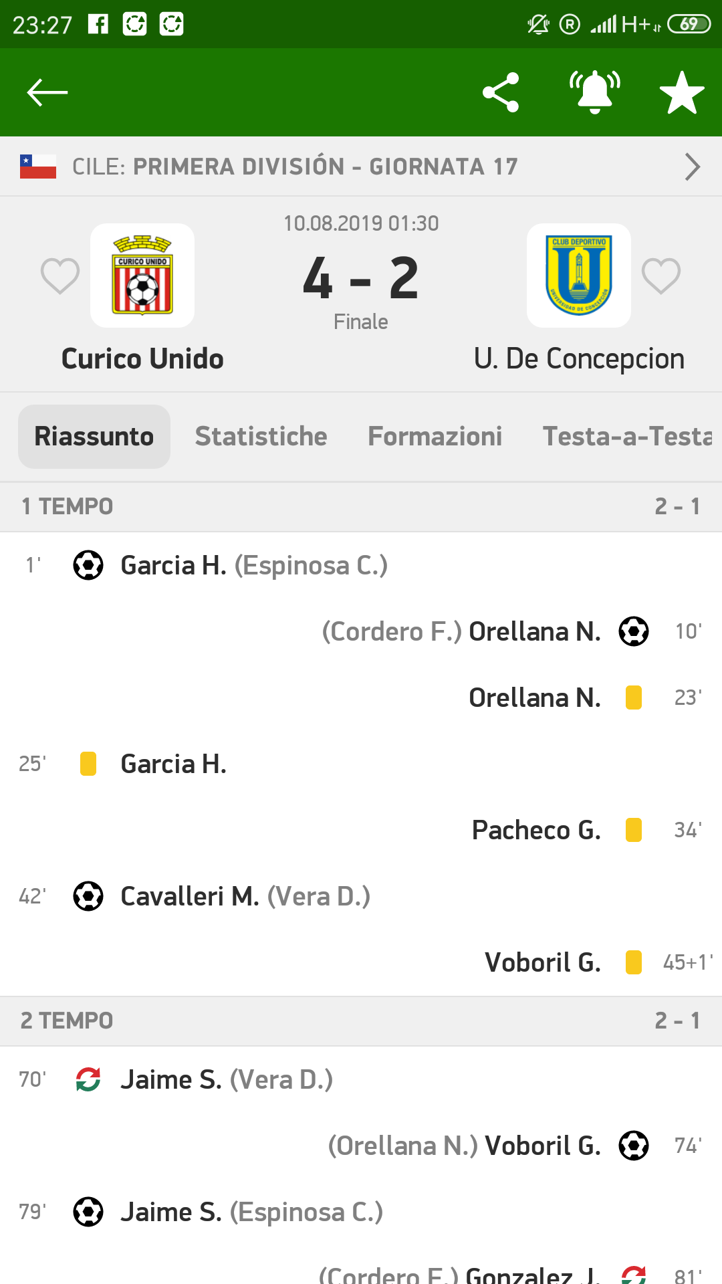
Task: Tap goal icon for Garcia H. 1'
Action: 88,565
